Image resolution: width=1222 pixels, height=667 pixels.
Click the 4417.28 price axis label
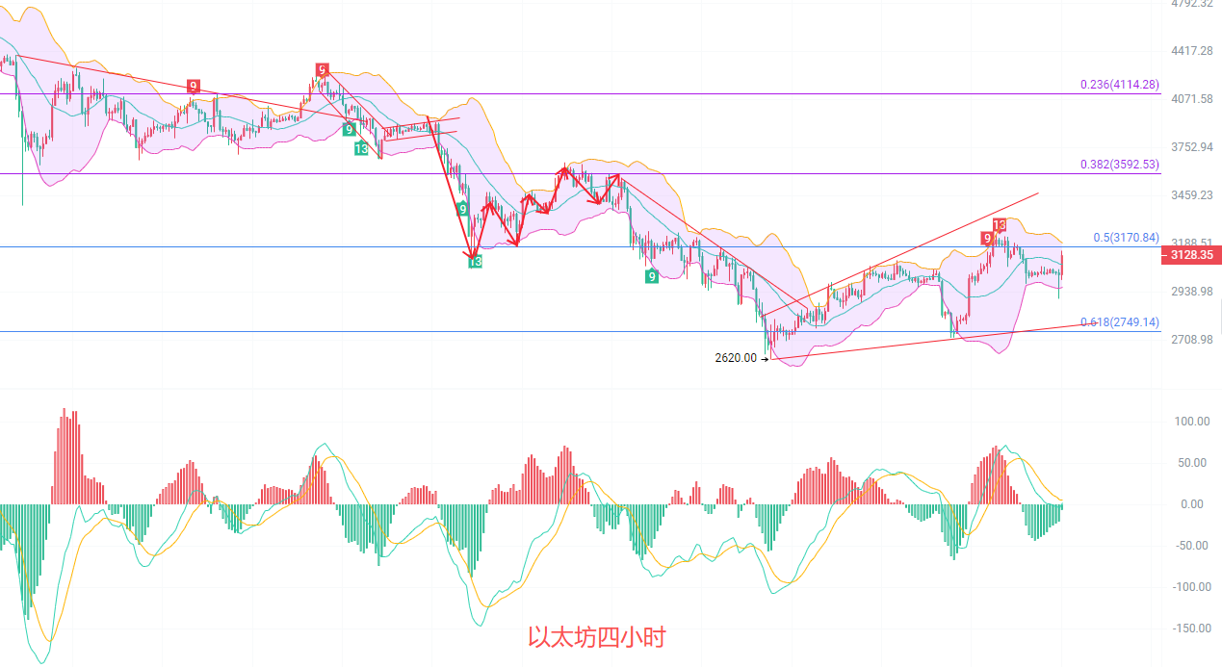pos(1191,50)
